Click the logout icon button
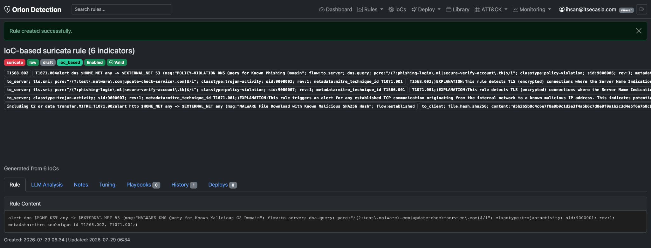 (642, 10)
